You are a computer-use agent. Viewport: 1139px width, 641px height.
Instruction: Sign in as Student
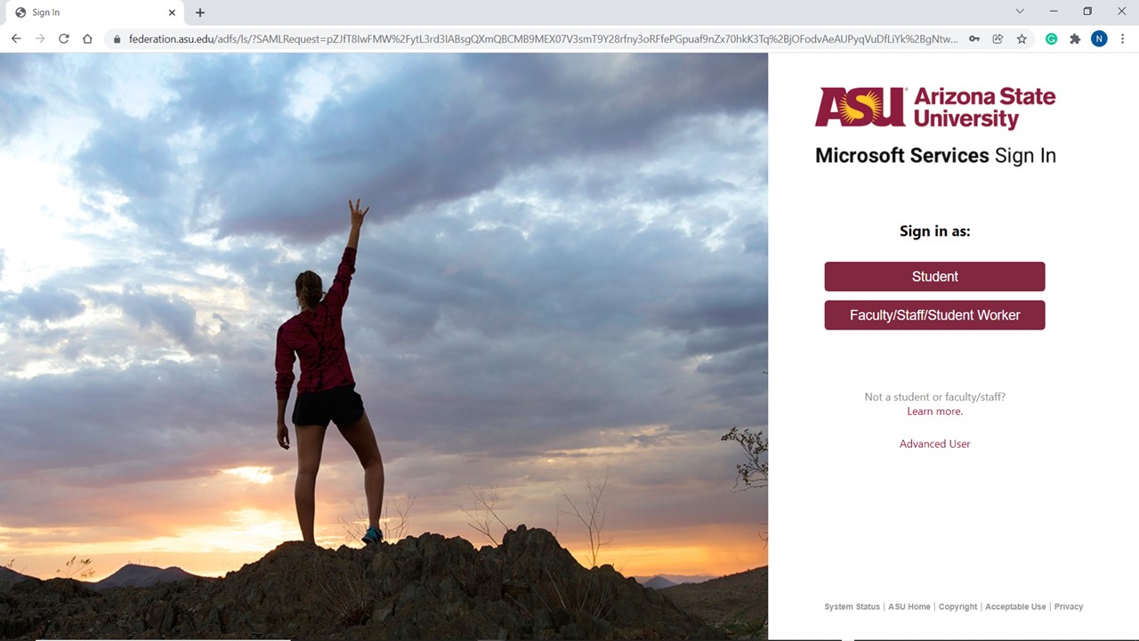click(934, 277)
